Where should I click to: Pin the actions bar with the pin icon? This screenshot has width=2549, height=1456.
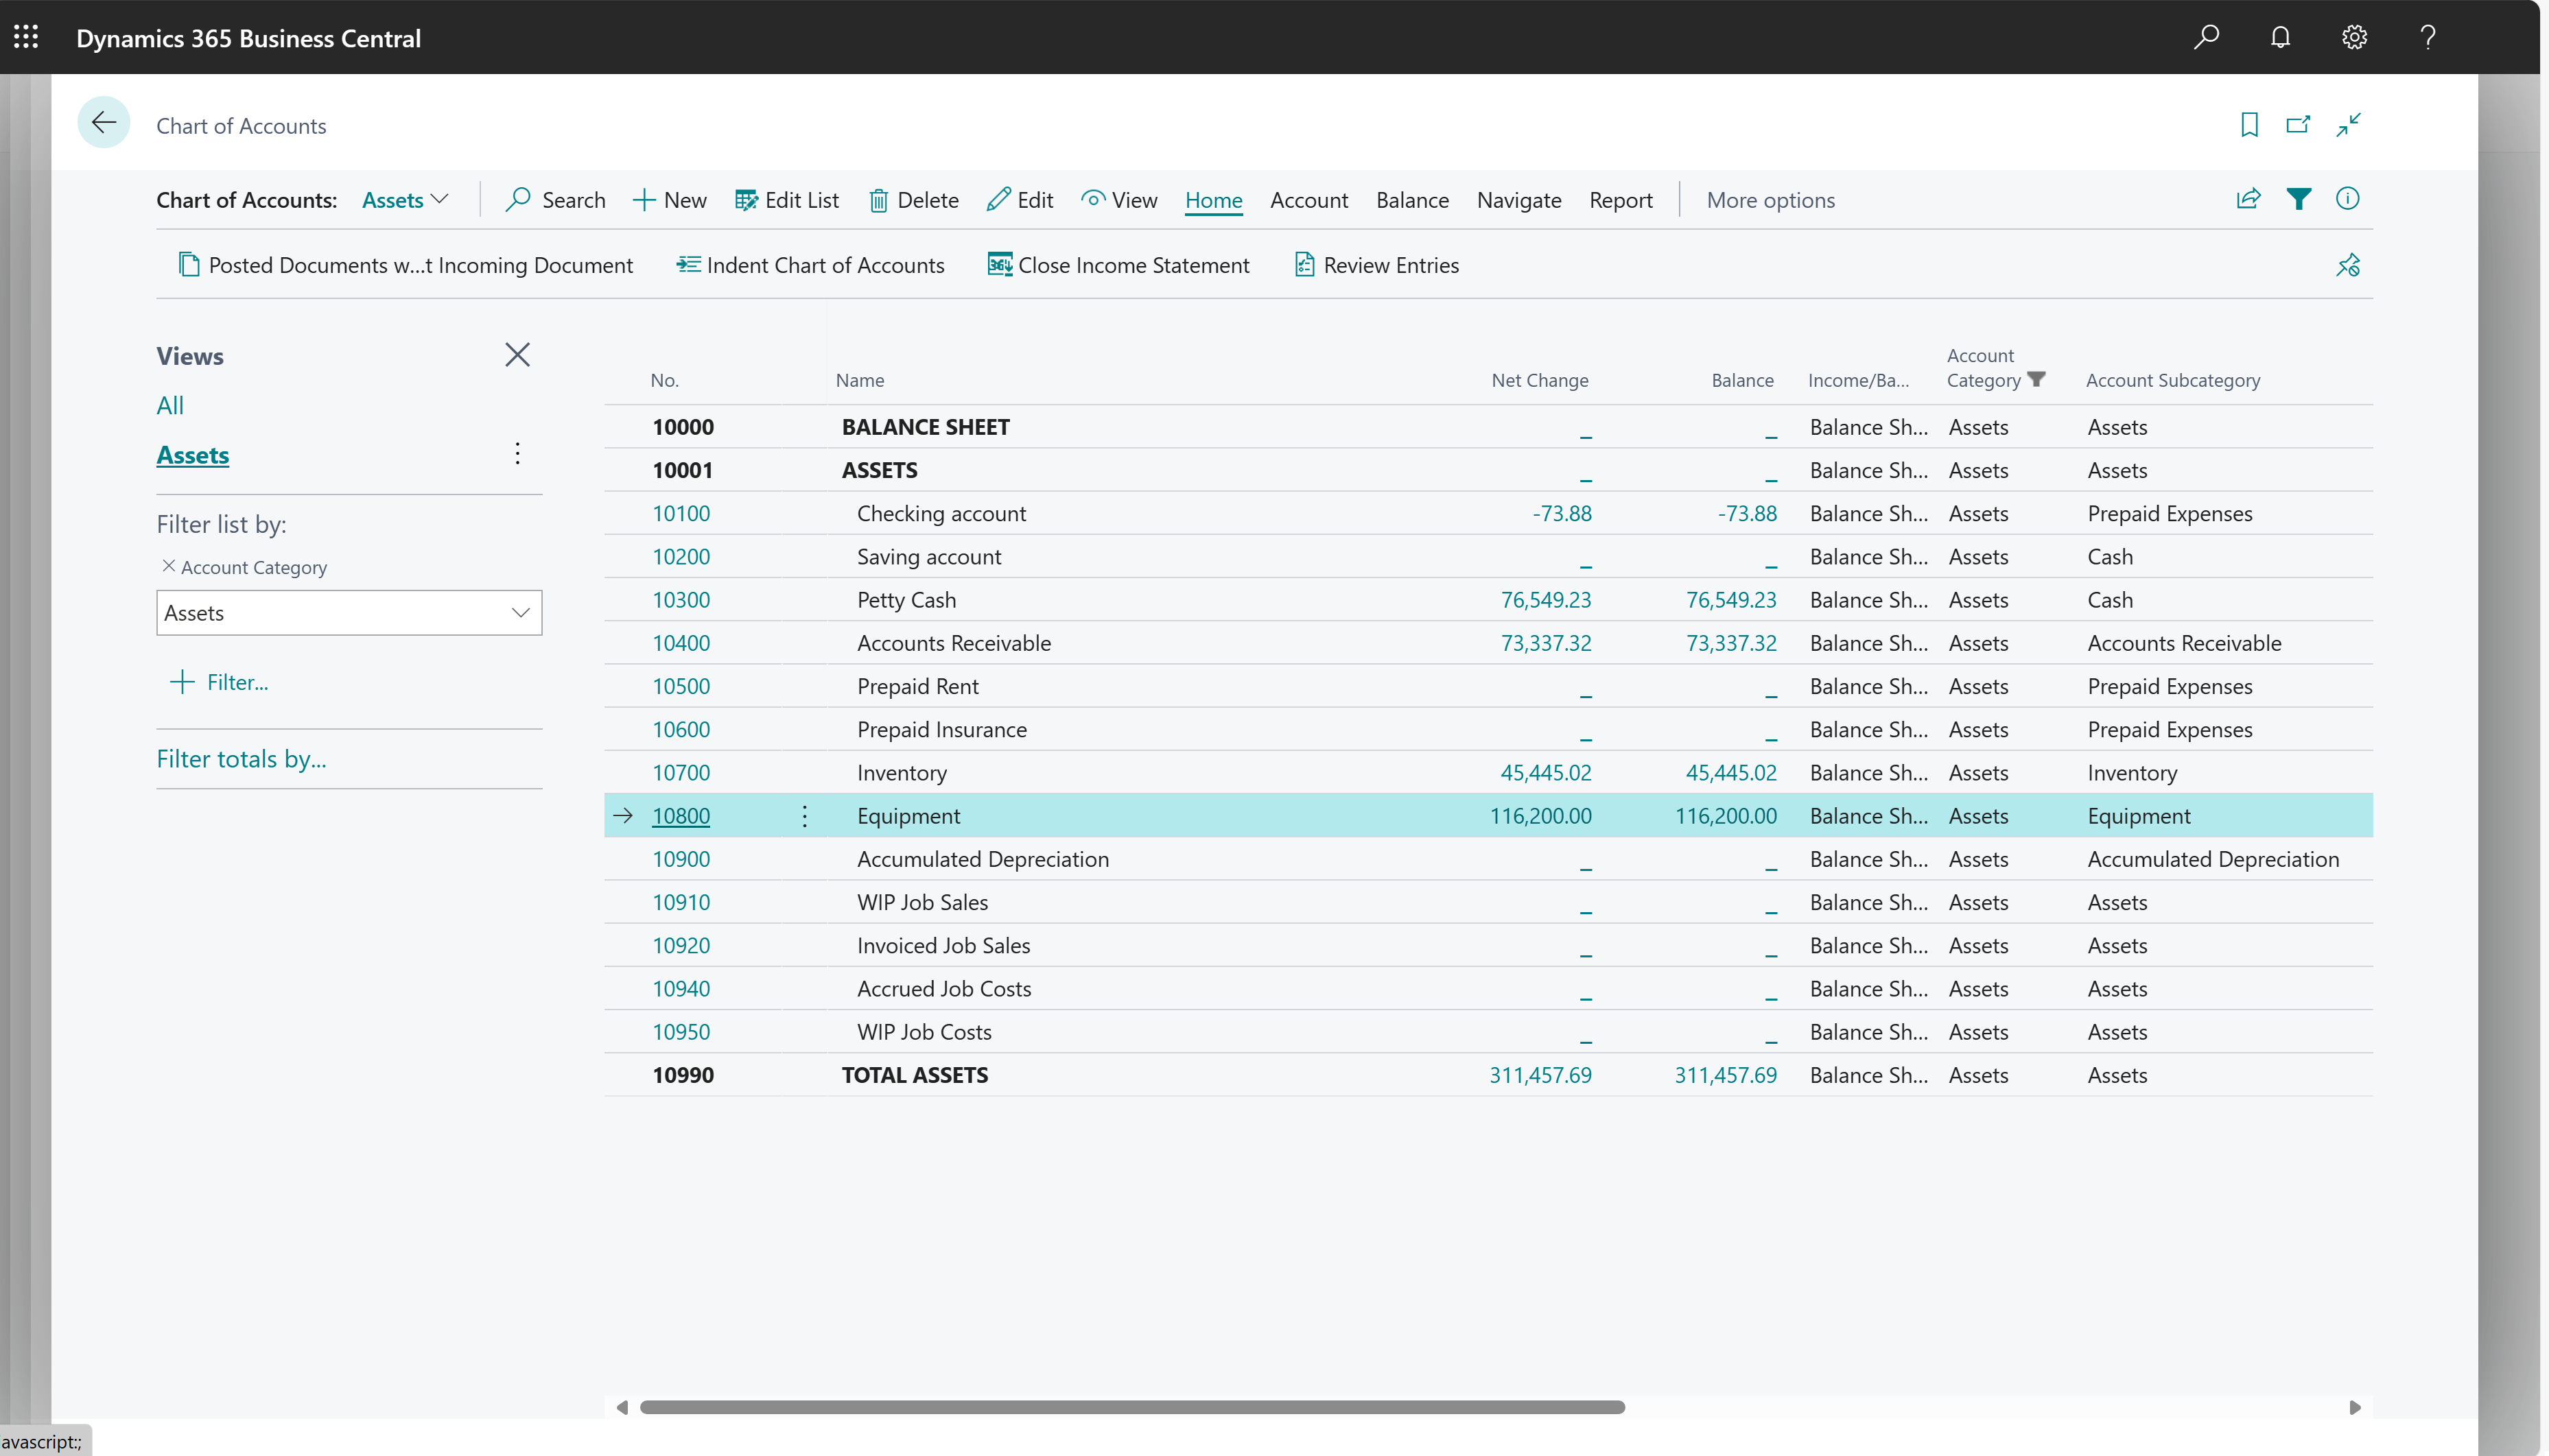2349,264
